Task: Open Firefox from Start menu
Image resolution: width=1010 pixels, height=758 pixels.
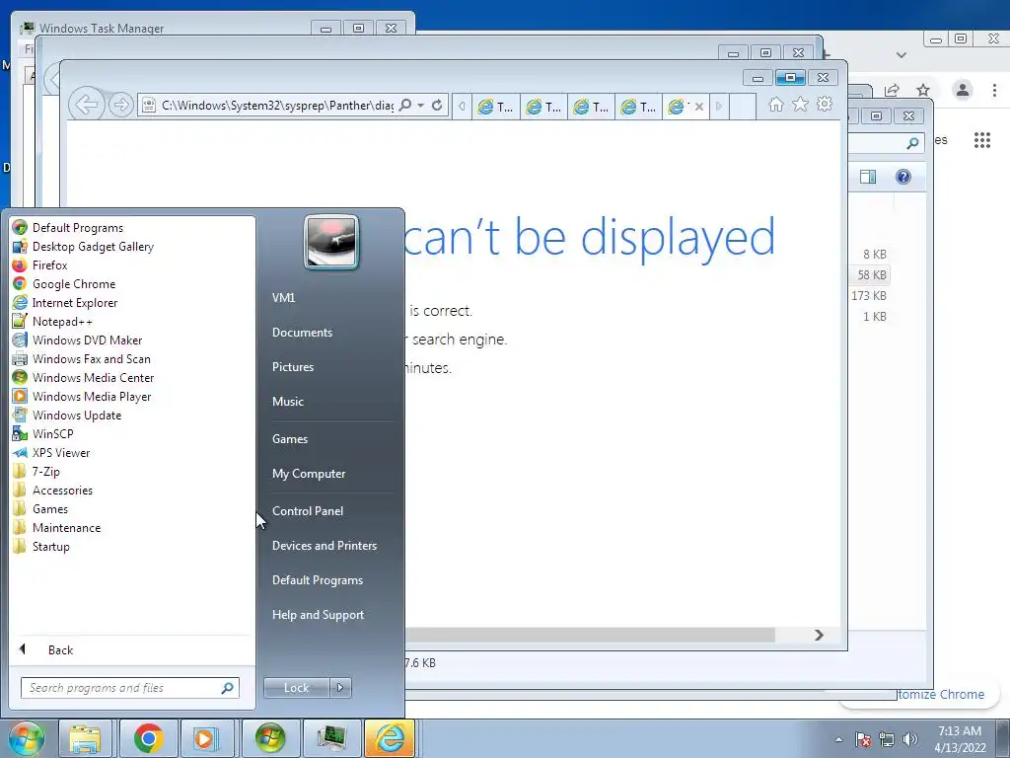Action: (49, 265)
